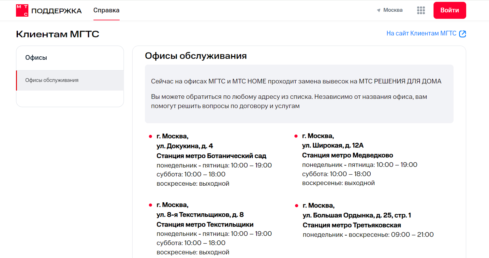
Task: Change city by clicking Москва
Action: [x=393, y=10]
